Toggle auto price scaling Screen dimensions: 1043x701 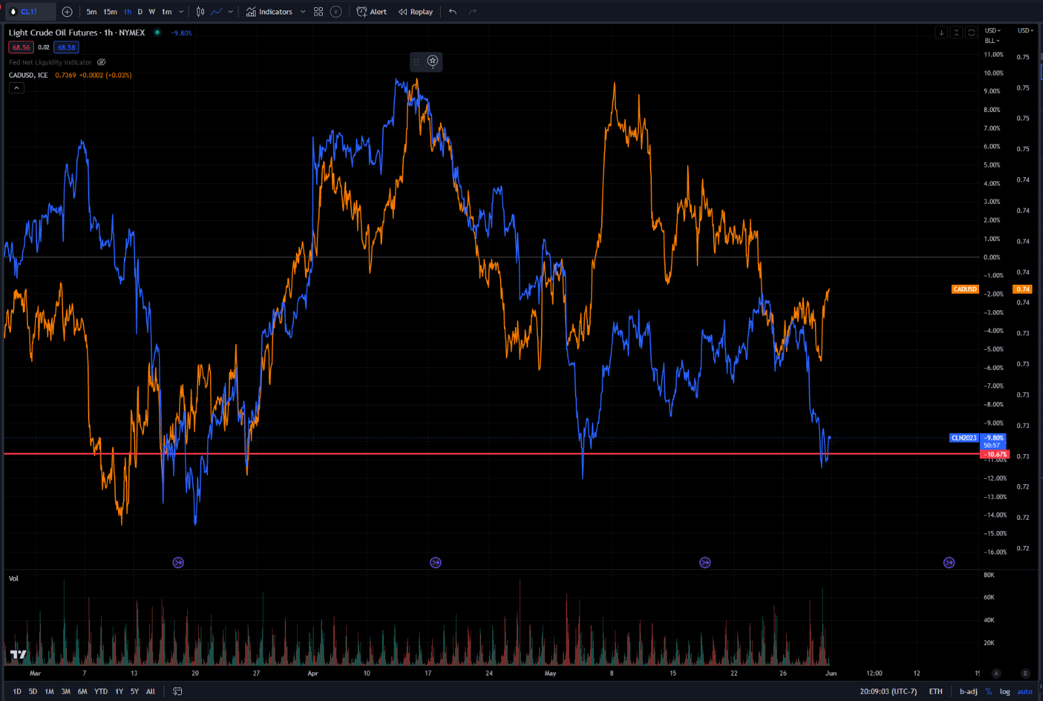pyautogui.click(x=1024, y=691)
